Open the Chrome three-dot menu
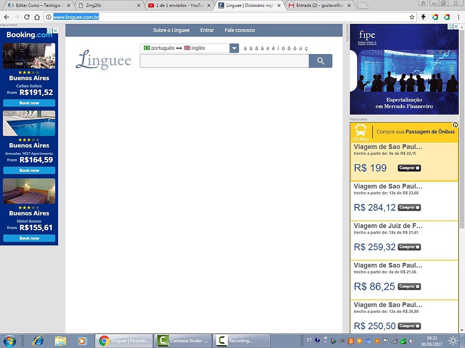 (459, 17)
